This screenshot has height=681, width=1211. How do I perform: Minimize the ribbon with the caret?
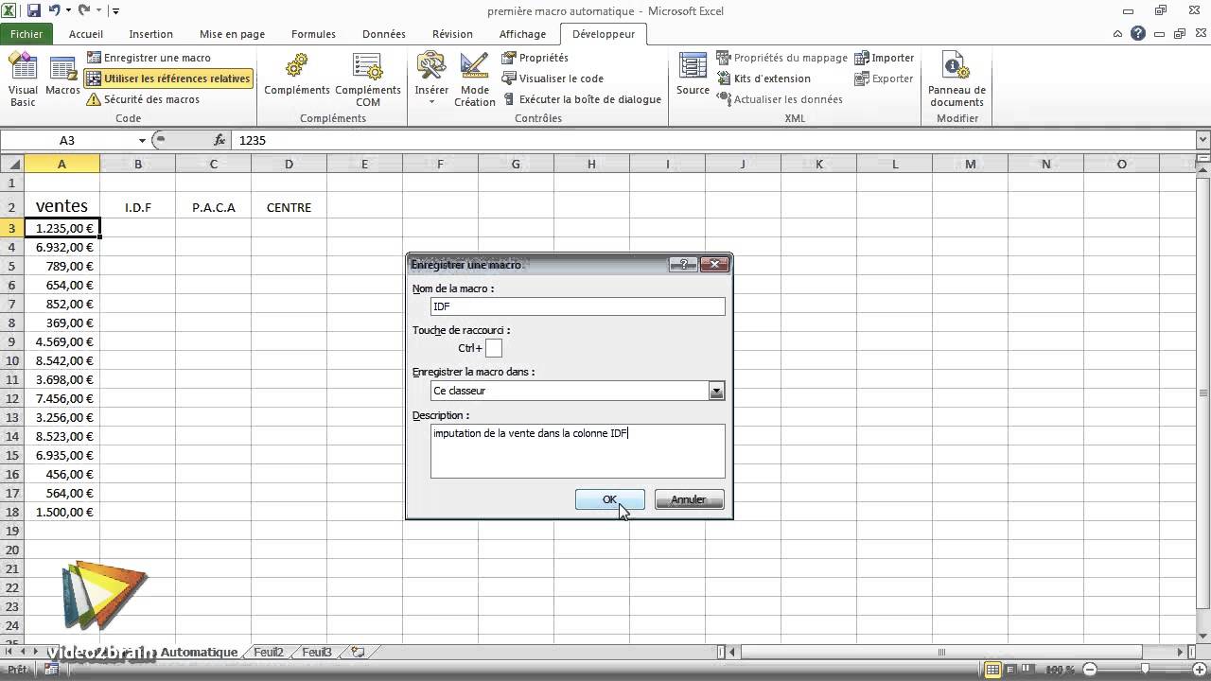point(1119,34)
